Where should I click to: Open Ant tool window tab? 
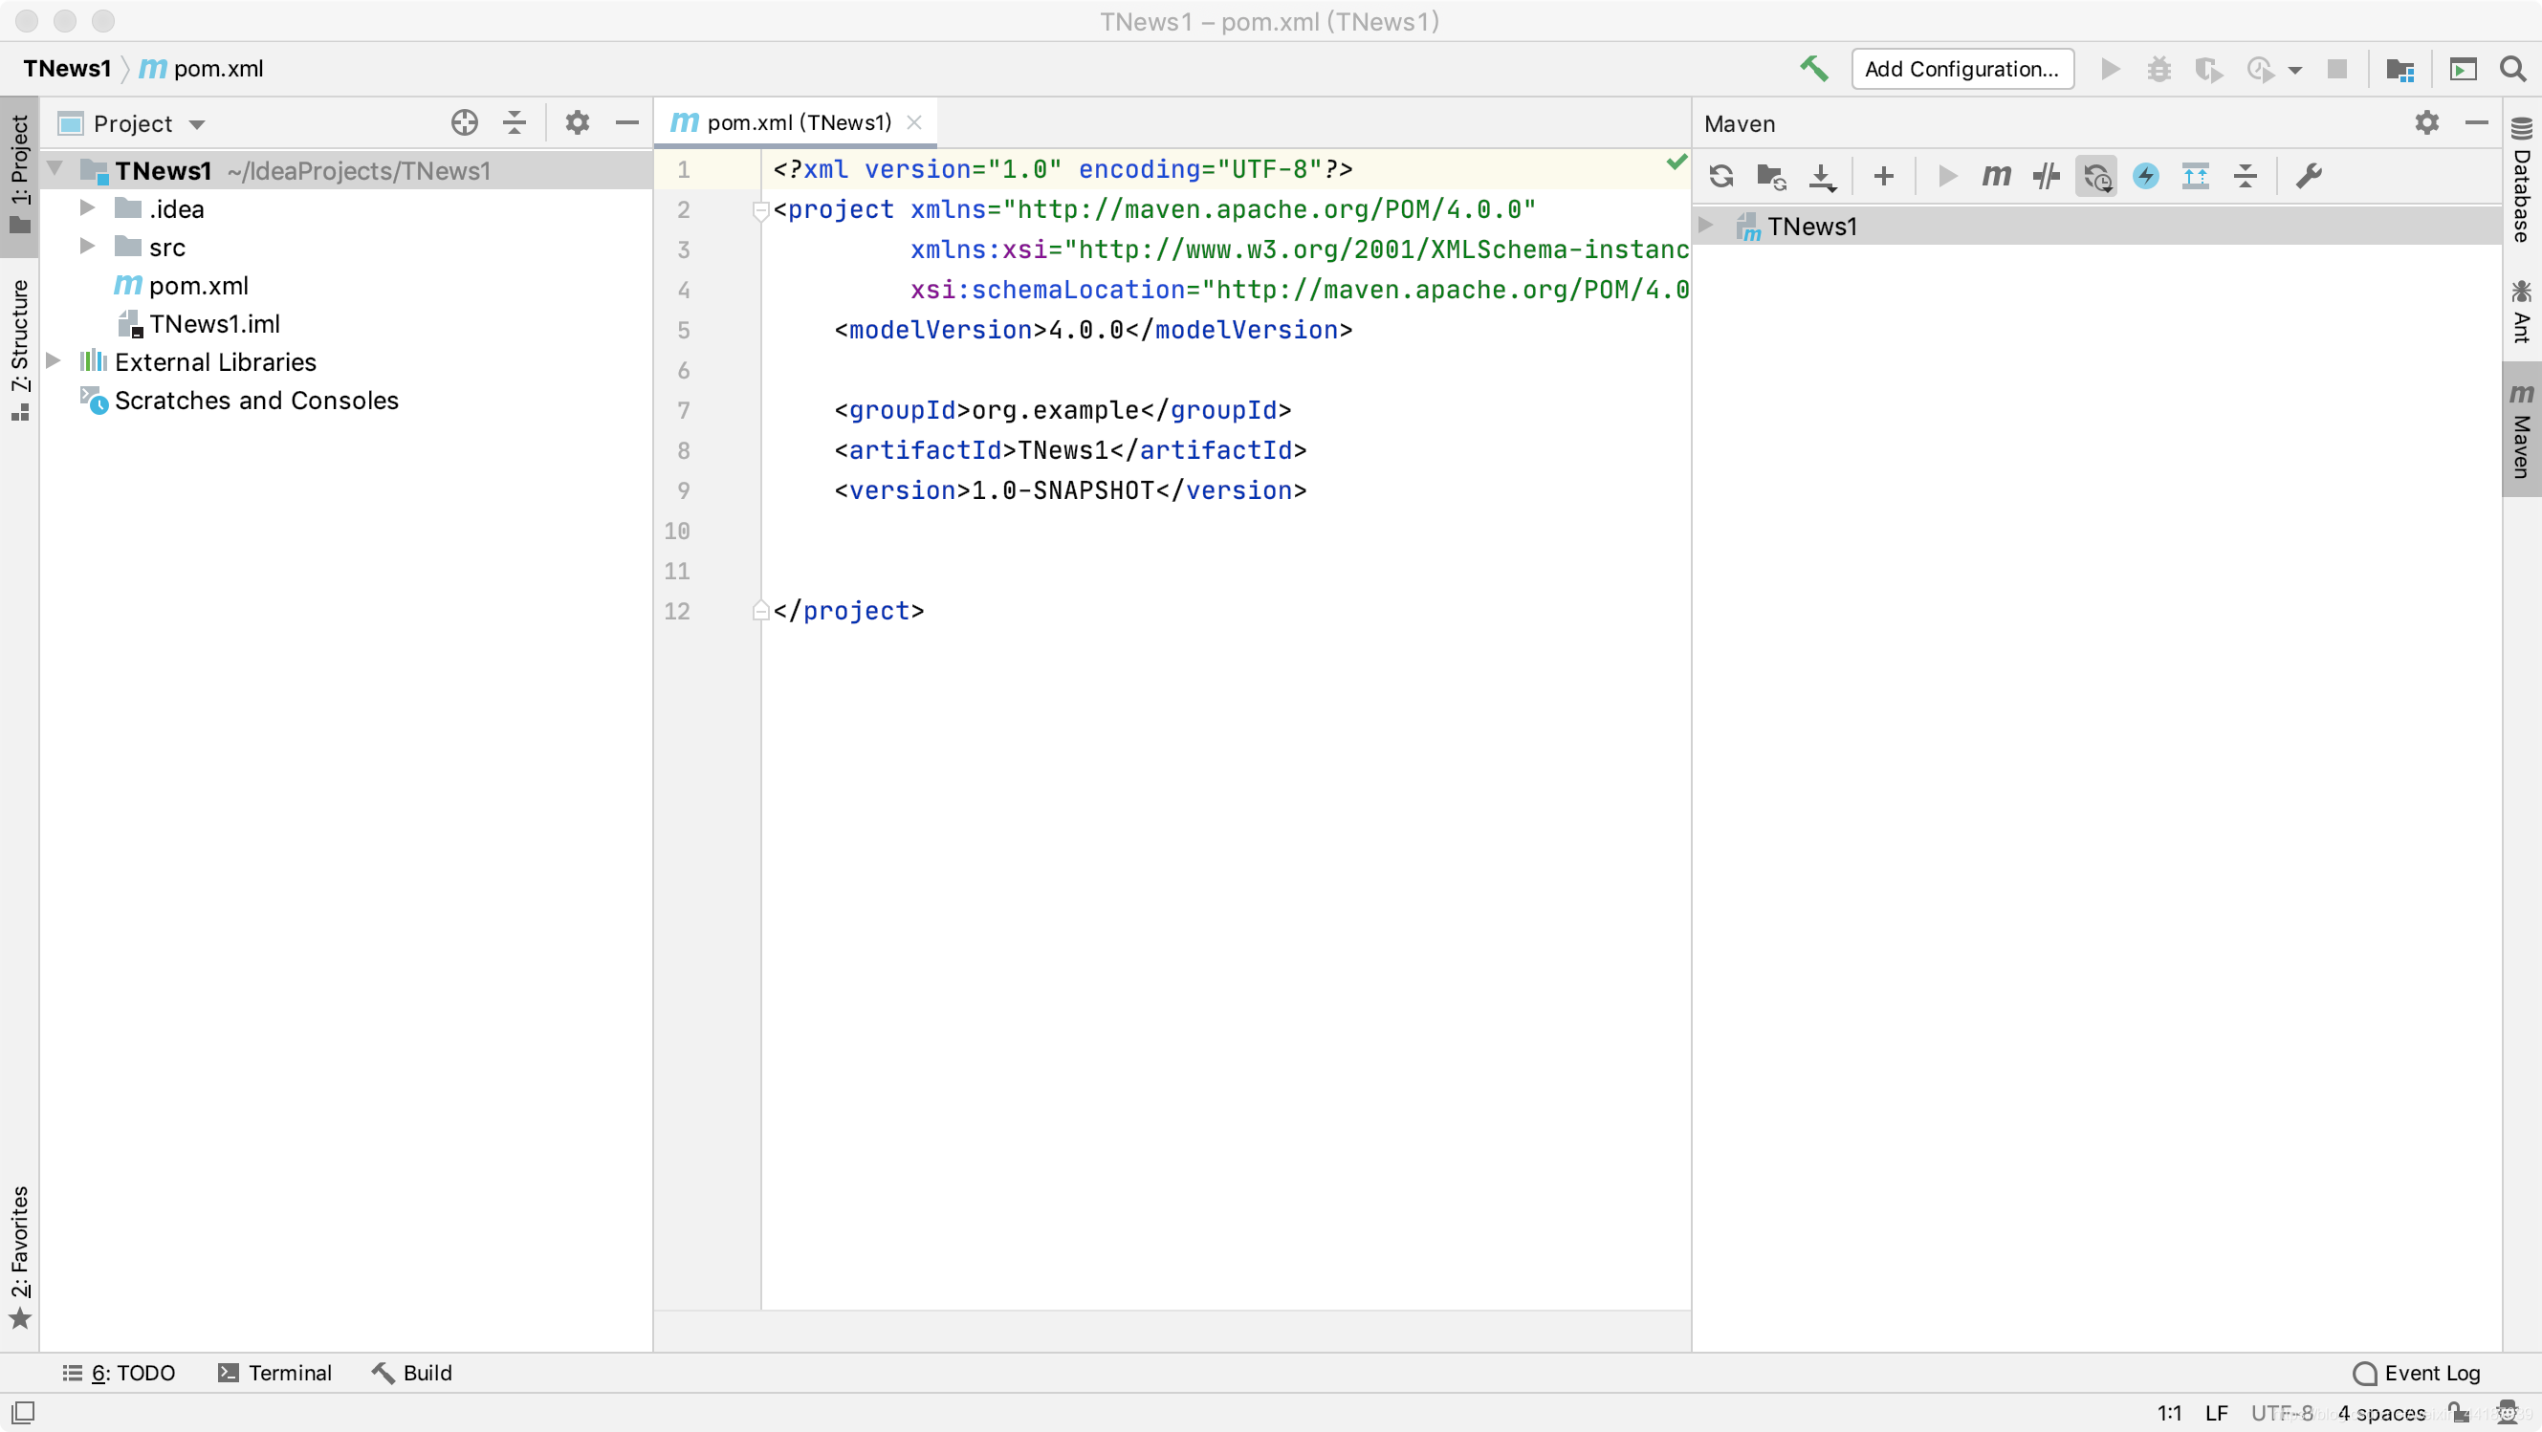point(2521,311)
